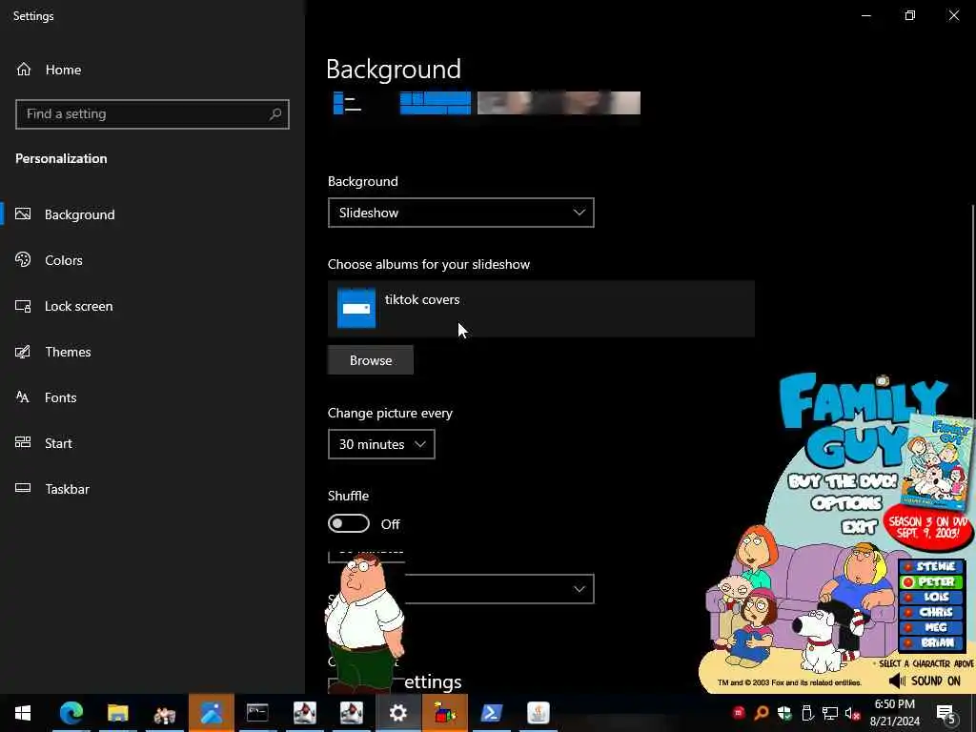Screen dimensions: 976x732
Task: Click the Settings gear taskbar icon
Action: point(397,713)
